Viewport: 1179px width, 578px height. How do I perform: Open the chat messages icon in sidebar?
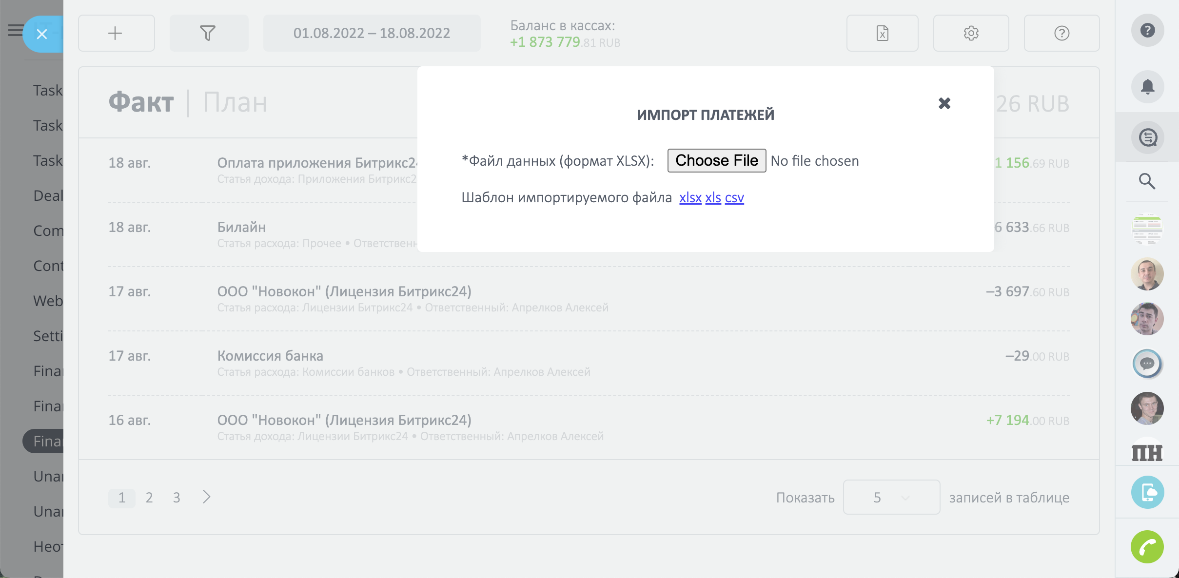[x=1147, y=137]
